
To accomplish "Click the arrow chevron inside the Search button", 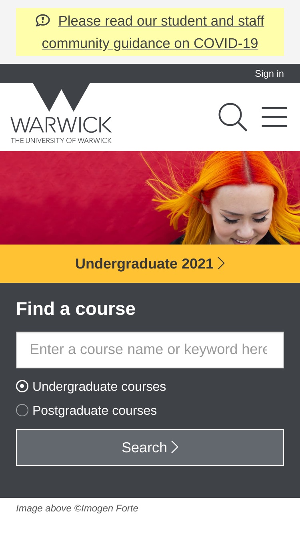I will [x=174, y=447].
